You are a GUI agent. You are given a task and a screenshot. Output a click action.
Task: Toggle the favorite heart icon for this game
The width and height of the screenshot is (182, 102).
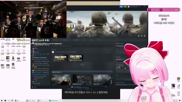tap(145, 36)
